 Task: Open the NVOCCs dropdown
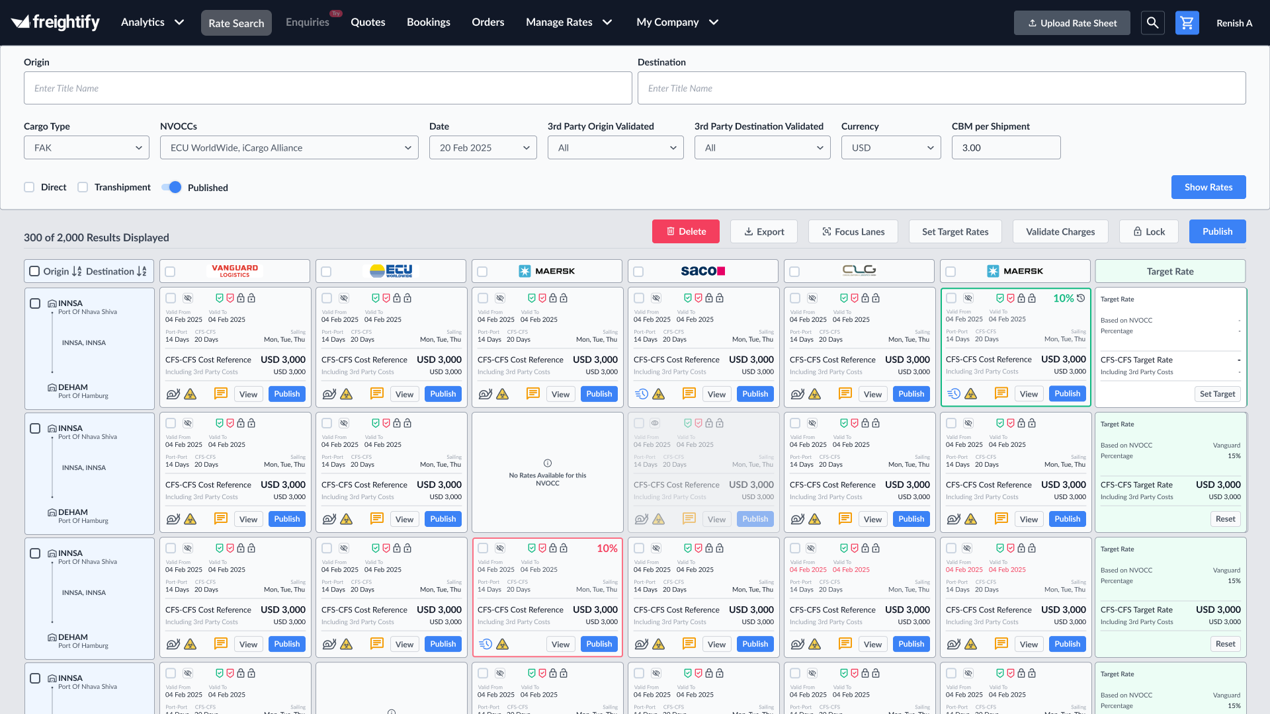tap(289, 147)
